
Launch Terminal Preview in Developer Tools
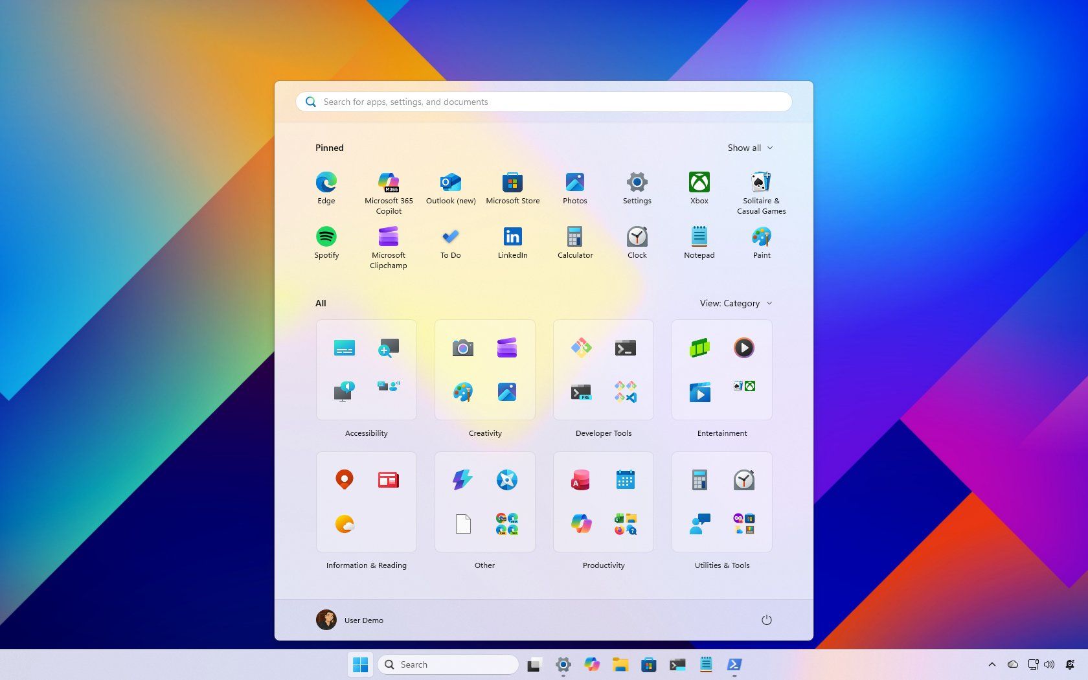pos(582,392)
